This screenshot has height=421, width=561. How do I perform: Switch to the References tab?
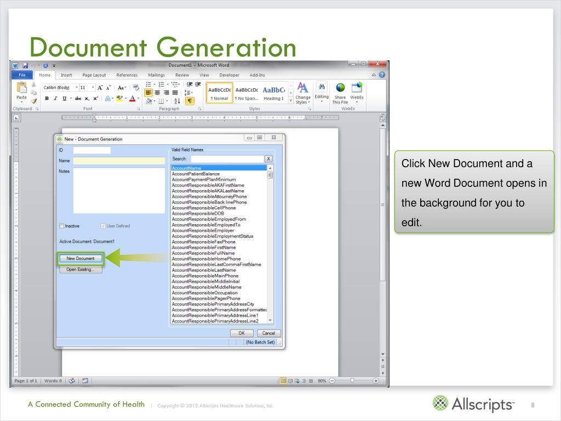point(127,75)
